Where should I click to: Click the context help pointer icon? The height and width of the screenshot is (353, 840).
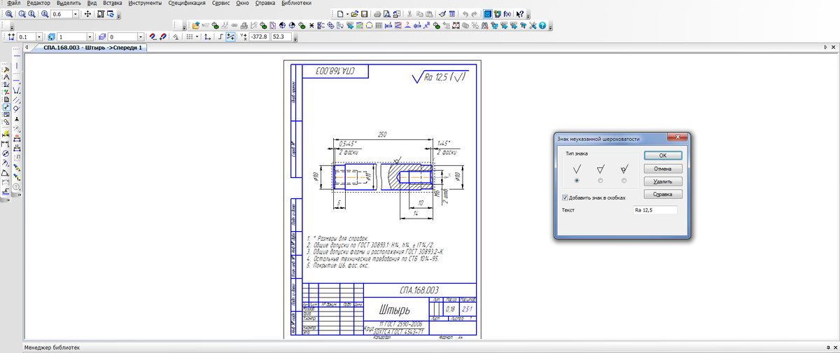[520, 14]
